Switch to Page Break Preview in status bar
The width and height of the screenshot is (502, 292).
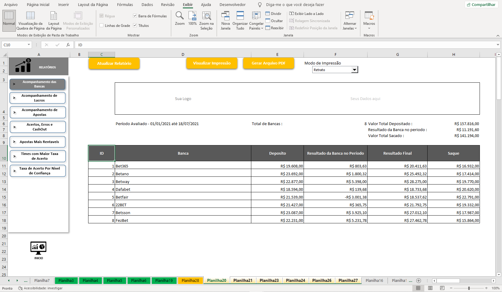pyautogui.click(x=442, y=288)
